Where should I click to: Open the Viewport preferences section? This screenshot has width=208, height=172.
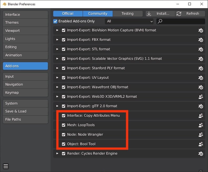pyautogui.click(x=25, y=31)
